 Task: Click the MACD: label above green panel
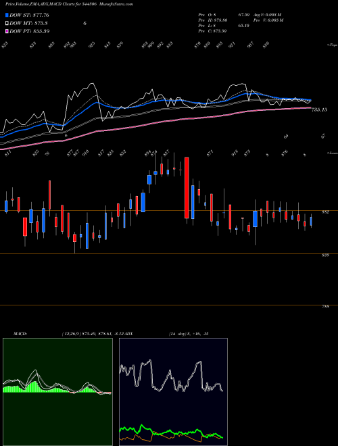coord(20,333)
